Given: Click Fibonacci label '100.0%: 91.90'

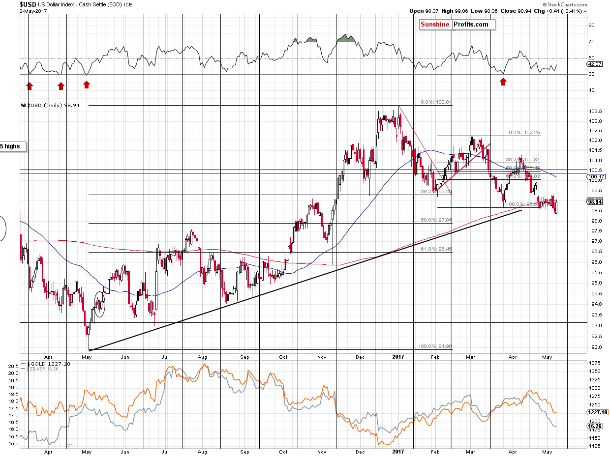Looking at the screenshot, I should click(434, 346).
